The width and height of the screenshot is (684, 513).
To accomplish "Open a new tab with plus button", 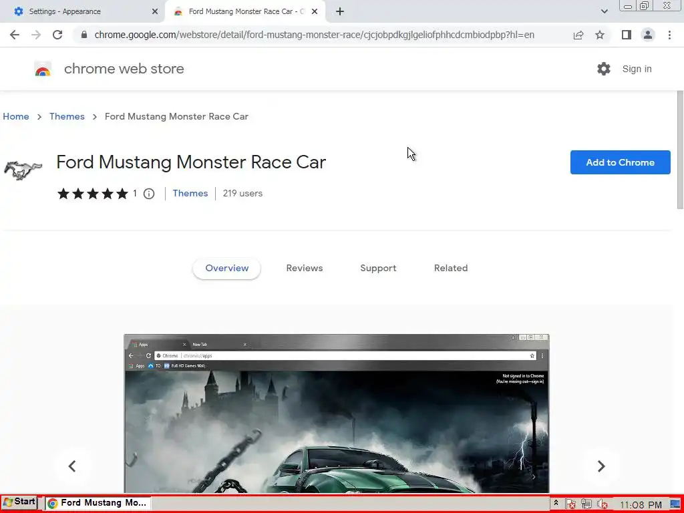I will click(340, 12).
